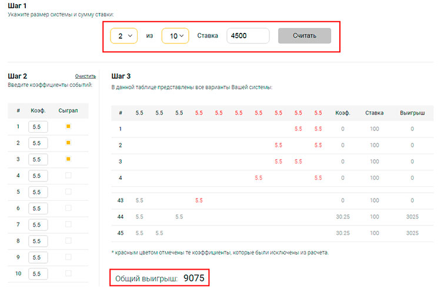Uncheck Сыграл checkbox for event 3

(x=68, y=159)
